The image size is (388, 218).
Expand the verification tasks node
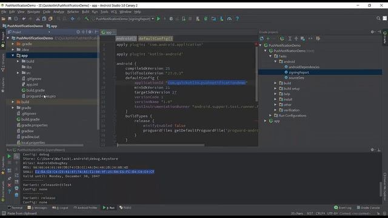coord(275,110)
